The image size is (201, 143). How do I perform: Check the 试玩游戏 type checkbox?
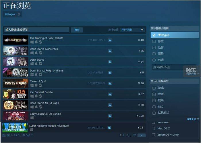[x=154, y=113]
